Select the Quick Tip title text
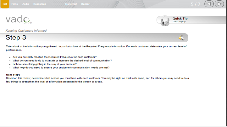227x127 pixels. [x=180, y=19]
